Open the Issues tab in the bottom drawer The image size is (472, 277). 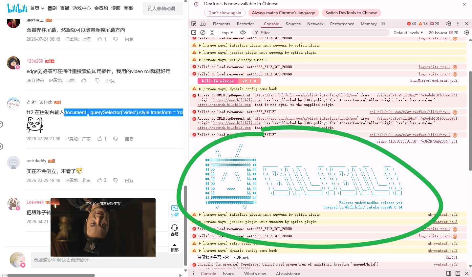click(228, 273)
